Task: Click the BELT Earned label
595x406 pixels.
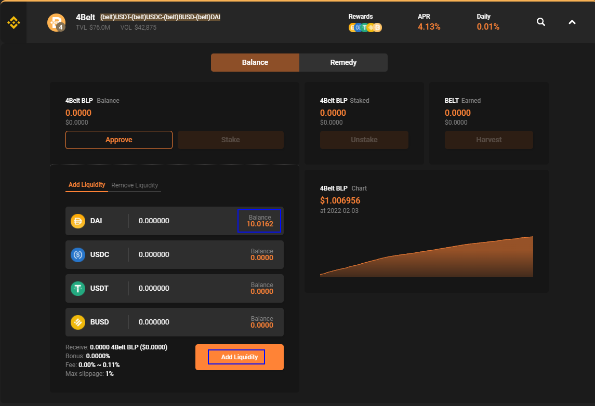Action: (462, 100)
